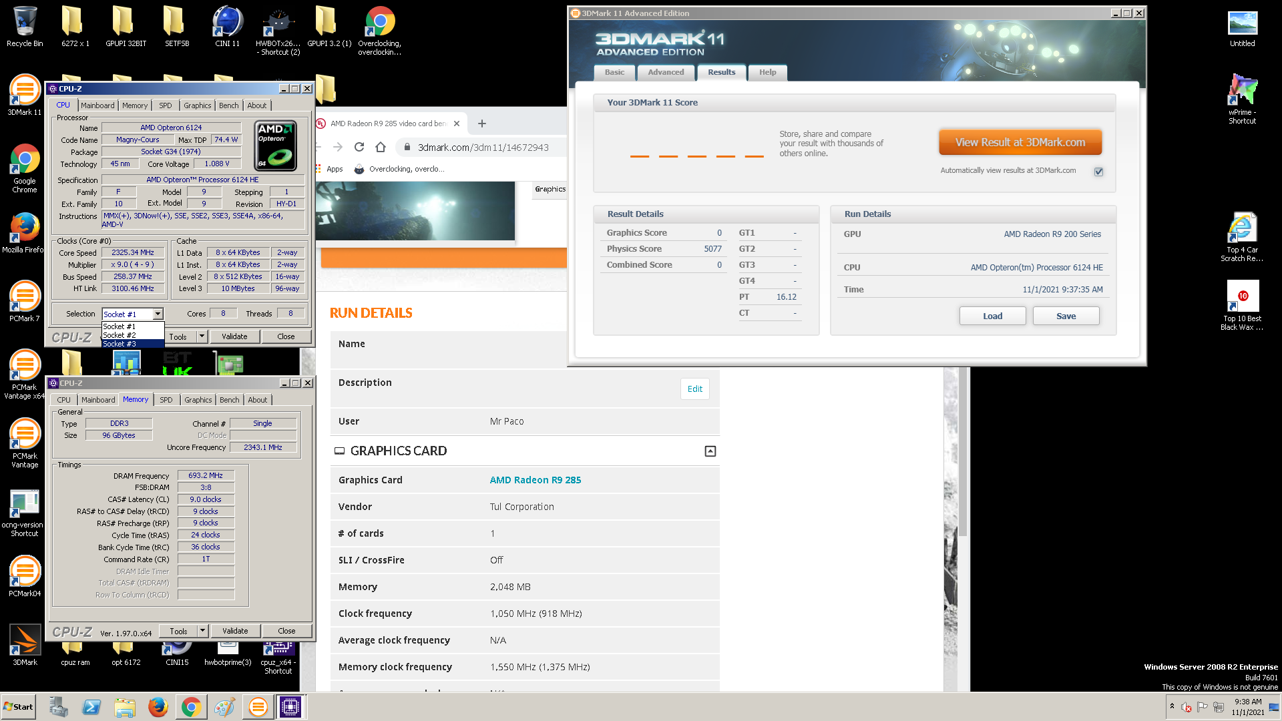The image size is (1282, 721).
Task: Click the taskbar clock showing 9:38 AM
Action: tap(1248, 707)
